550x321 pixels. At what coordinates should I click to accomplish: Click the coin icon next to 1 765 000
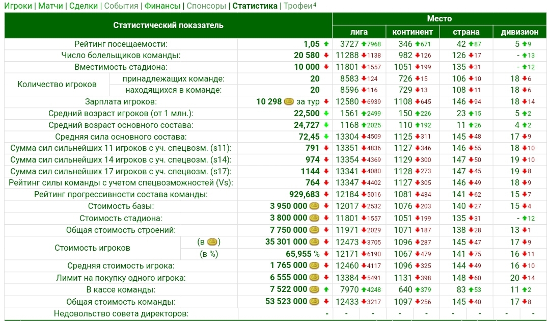coord(314,265)
